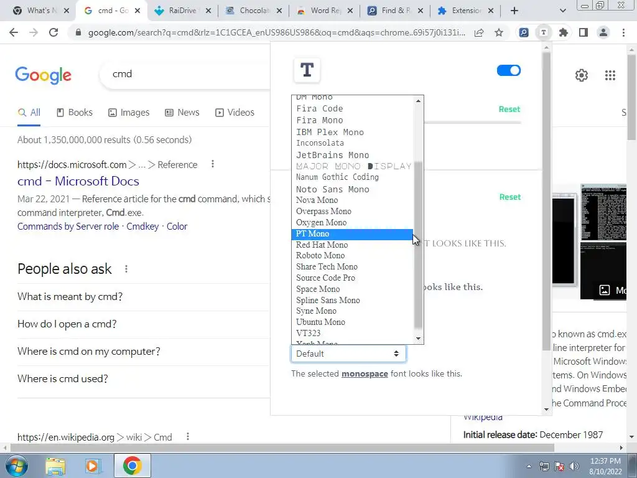This screenshot has width=637, height=478.
Task: Open the Google apps grid
Action: point(610,75)
